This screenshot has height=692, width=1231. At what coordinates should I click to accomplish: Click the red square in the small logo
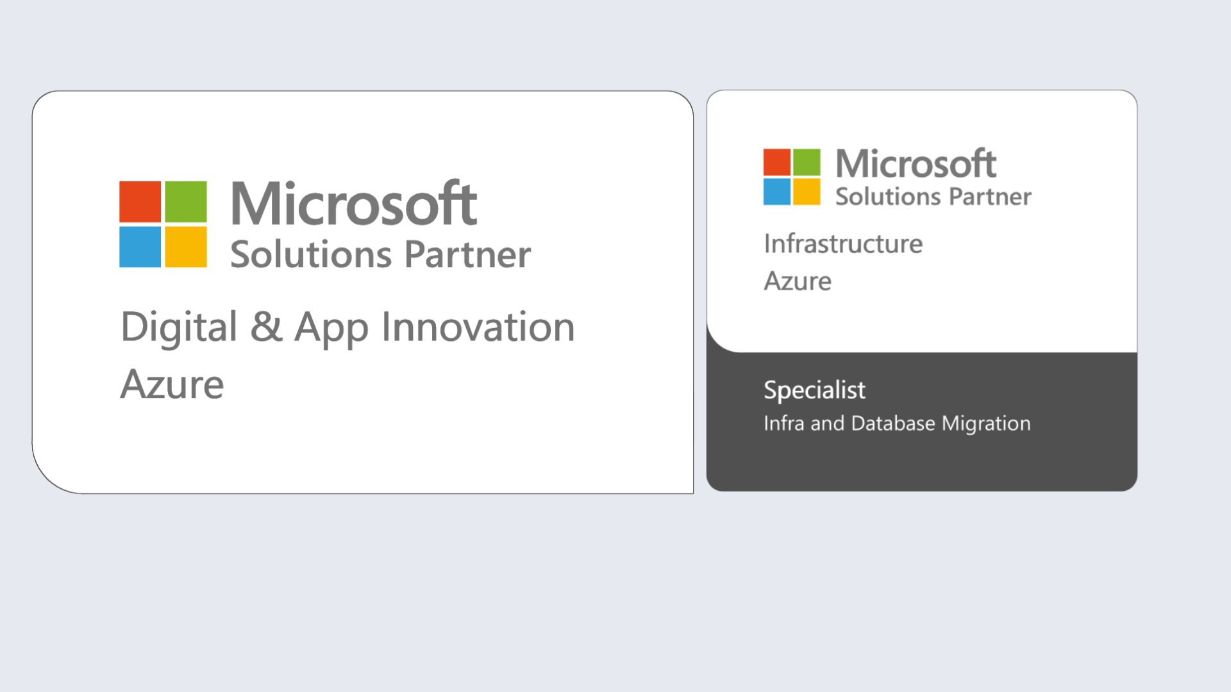pos(776,162)
